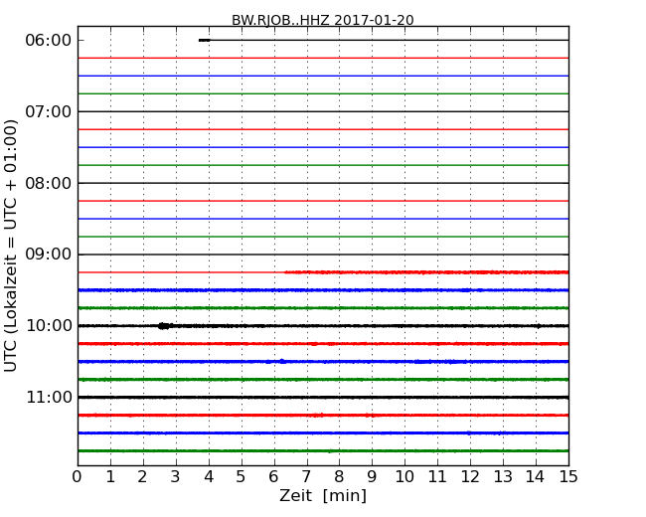Screen dimensions: 646x517
Task: Select the 15 tick label on Zeit axis
Action: (x=568, y=477)
